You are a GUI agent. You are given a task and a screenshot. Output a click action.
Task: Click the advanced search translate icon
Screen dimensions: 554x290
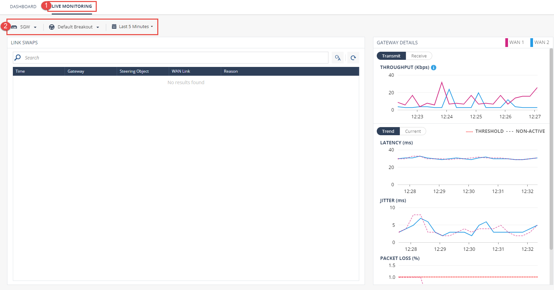(x=338, y=58)
